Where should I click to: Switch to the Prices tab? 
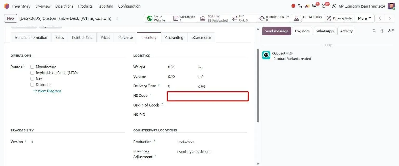pos(105,37)
